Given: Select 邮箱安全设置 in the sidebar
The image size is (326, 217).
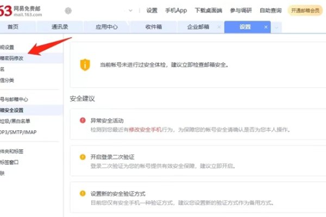Looking at the screenshot, I should (x=31, y=110).
